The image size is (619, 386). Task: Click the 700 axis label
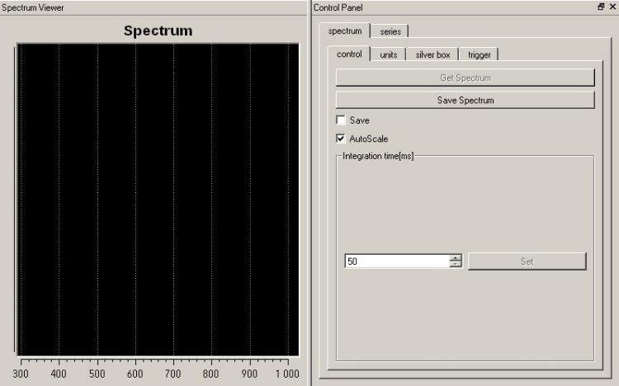coord(173,374)
